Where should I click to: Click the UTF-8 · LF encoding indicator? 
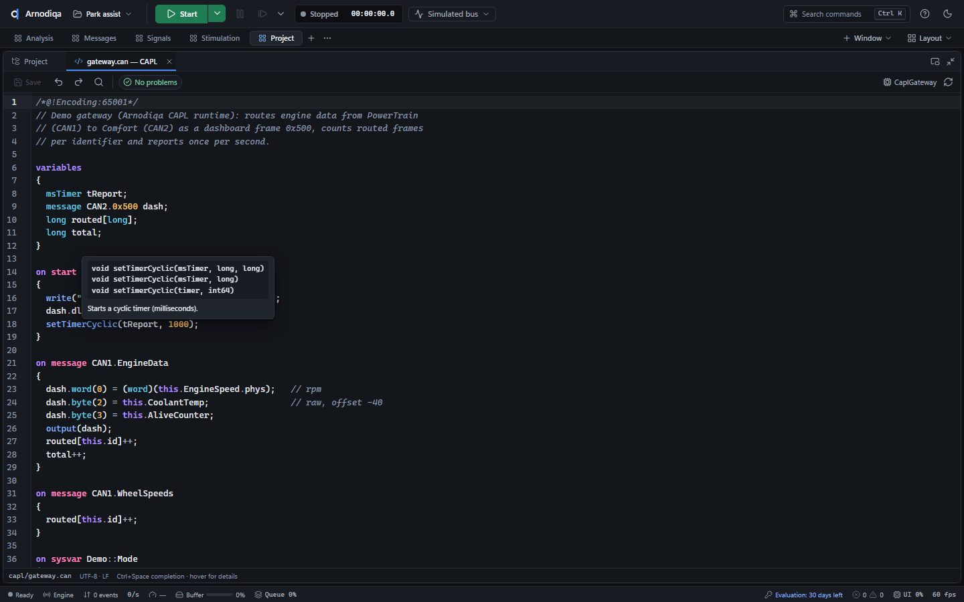pyautogui.click(x=94, y=576)
